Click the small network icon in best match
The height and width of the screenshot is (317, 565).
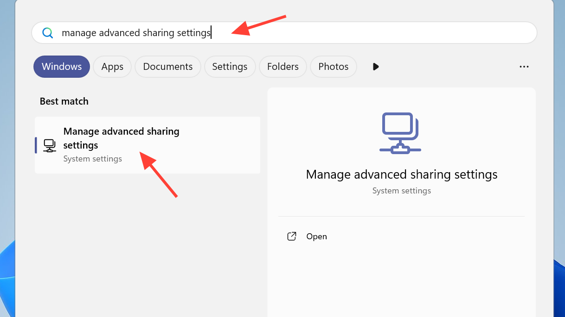point(50,145)
